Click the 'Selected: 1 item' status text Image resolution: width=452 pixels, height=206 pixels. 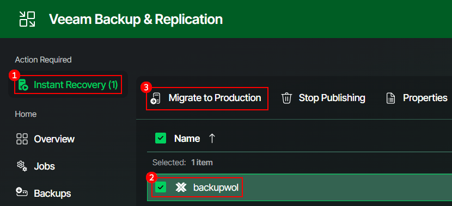pos(182,163)
